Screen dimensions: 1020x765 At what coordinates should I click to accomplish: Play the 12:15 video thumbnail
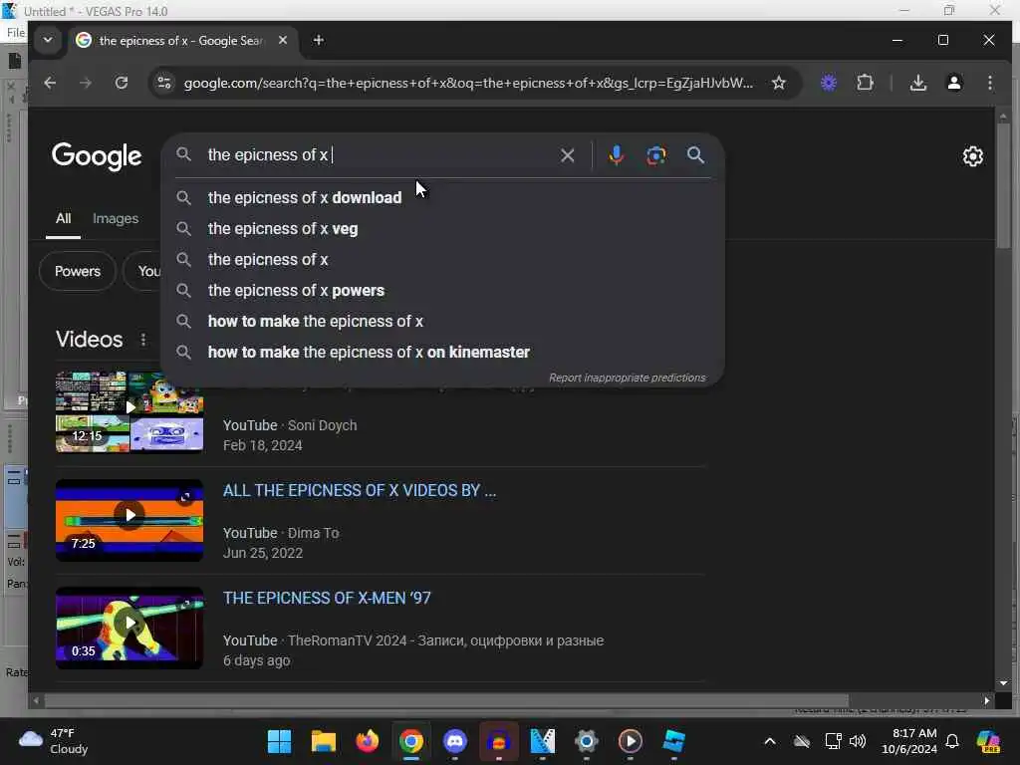click(129, 411)
